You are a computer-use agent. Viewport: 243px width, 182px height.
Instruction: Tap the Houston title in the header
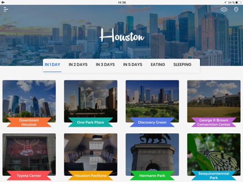tap(122, 36)
